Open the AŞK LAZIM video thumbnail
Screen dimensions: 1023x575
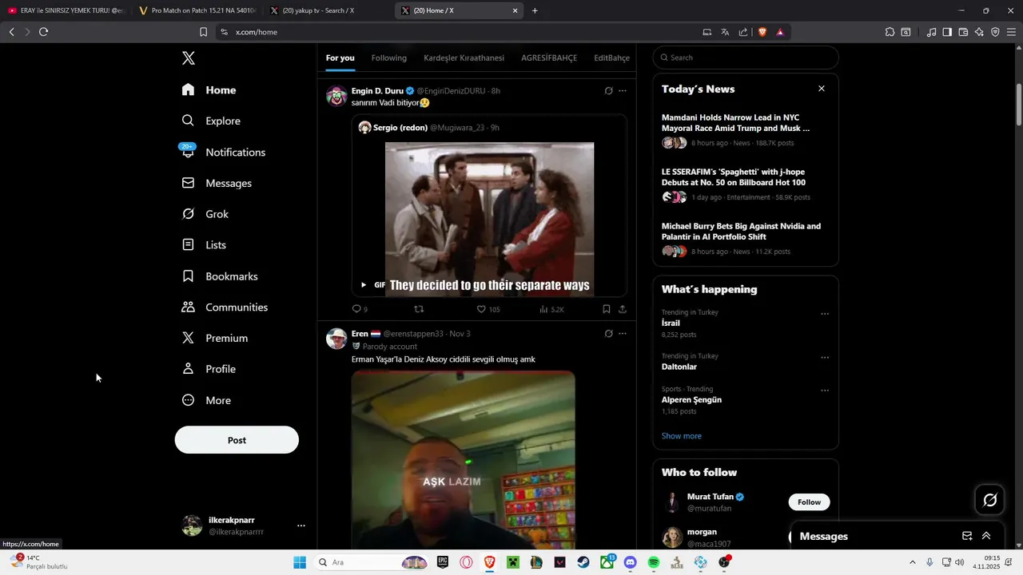[x=463, y=460]
